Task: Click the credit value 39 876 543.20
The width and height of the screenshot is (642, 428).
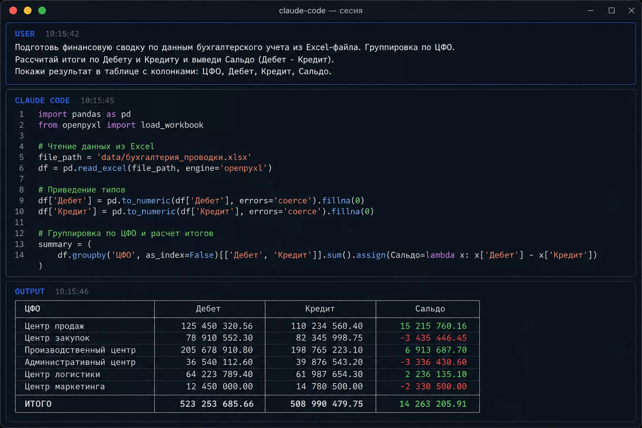Action: click(329, 362)
